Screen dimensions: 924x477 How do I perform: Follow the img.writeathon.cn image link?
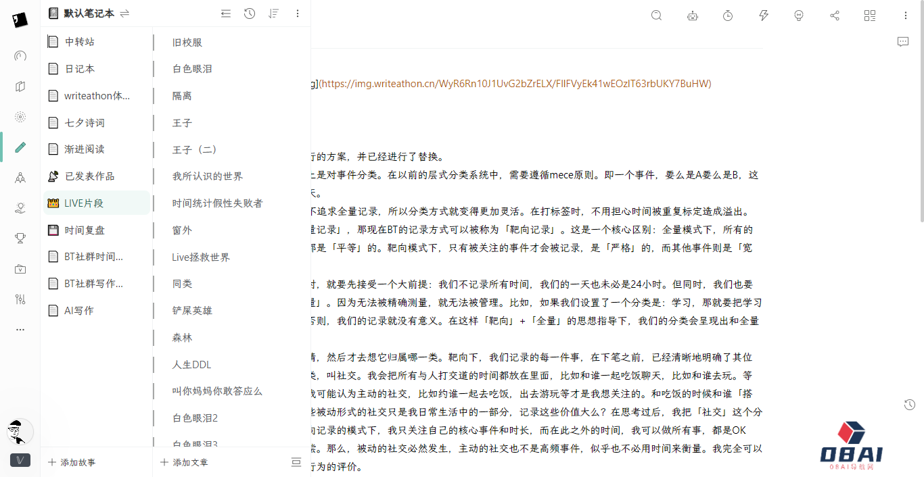[x=515, y=84]
